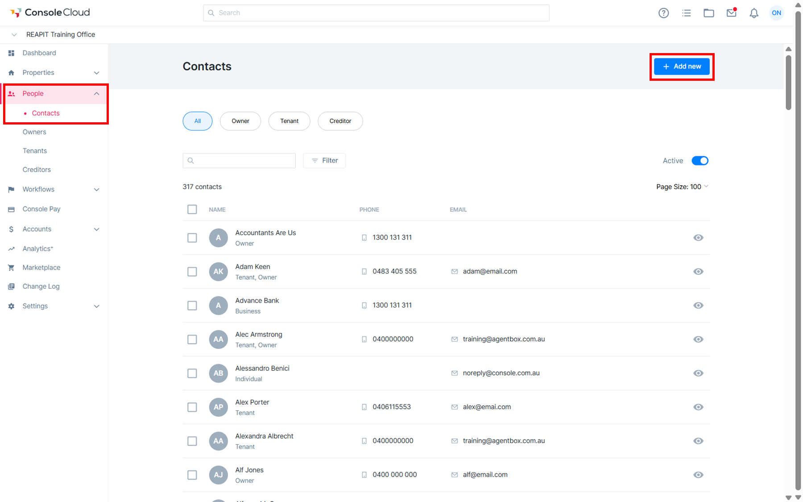Open the REAPIT Training Office office selector
The image size is (803, 502).
pyautogui.click(x=54, y=35)
